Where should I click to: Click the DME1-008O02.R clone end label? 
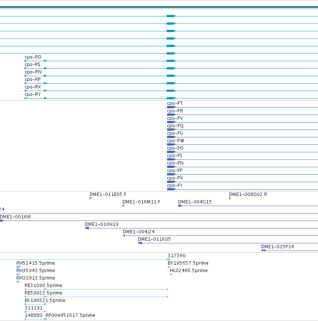tap(248, 194)
